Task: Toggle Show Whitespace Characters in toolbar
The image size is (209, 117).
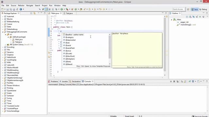Action: point(53,9)
